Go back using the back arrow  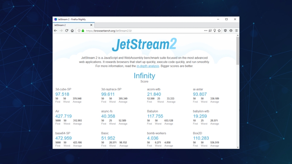tap(55, 31)
